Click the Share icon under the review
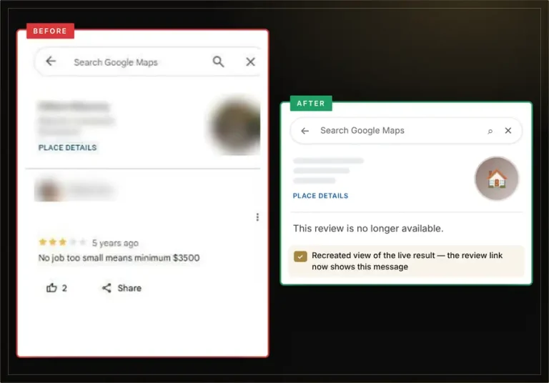 coord(107,288)
